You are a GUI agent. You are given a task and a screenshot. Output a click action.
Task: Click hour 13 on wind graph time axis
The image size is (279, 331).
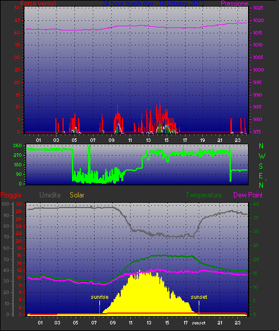point(149,140)
